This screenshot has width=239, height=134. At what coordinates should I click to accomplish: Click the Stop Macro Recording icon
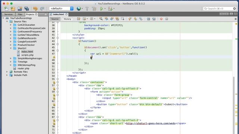pos(167,19)
